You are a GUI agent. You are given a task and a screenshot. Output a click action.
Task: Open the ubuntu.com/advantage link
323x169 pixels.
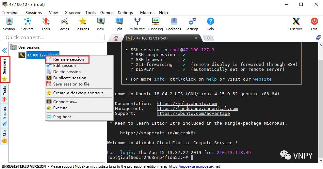coord(193,114)
